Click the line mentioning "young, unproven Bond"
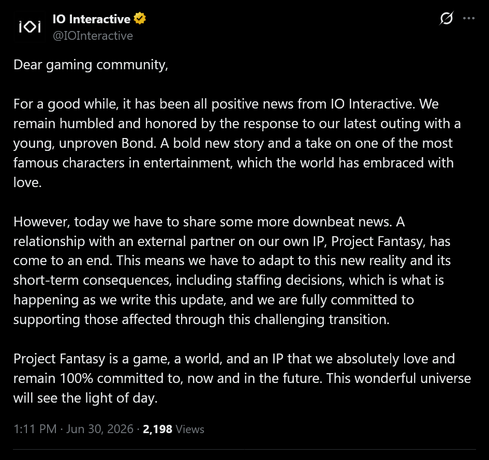The width and height of the screenshot is (489, 460). [233, 144]
